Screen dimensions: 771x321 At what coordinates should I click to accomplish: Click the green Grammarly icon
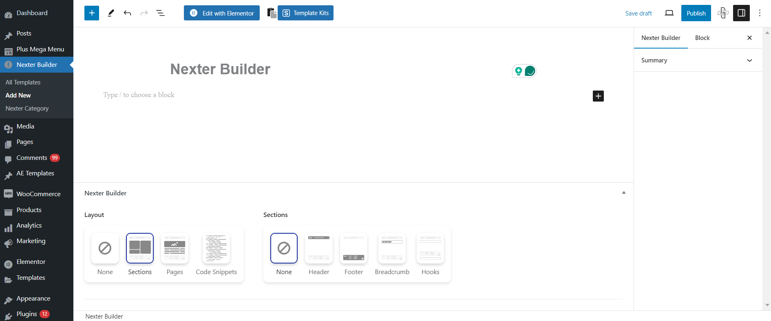[x=530, y=71]
